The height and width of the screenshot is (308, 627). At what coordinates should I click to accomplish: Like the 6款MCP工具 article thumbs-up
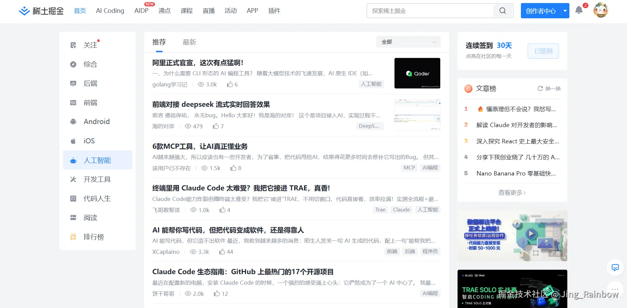[234, 168]
